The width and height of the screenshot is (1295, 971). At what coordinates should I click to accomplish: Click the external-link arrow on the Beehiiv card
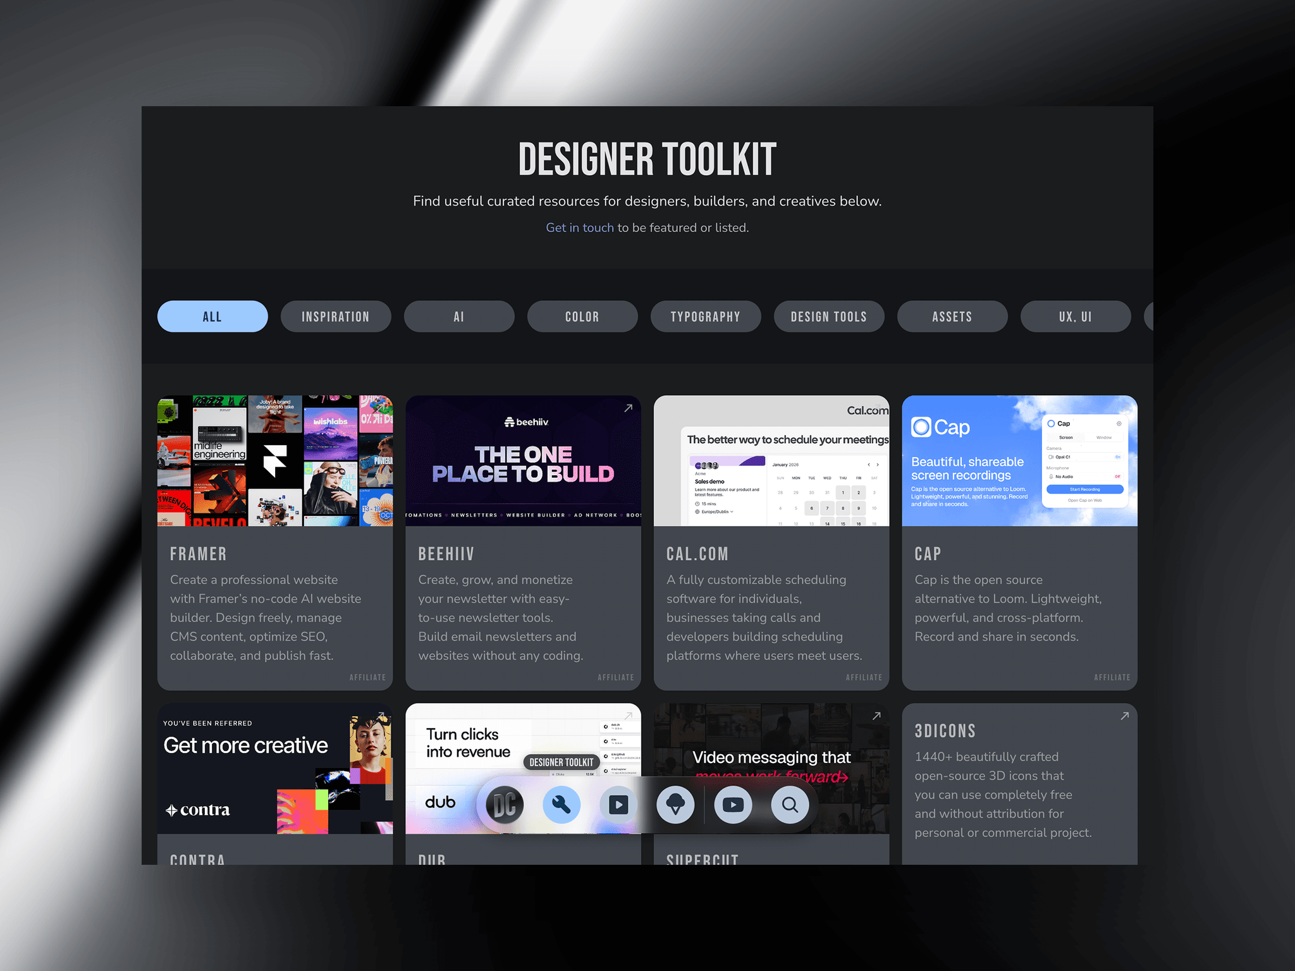[628, 408]
